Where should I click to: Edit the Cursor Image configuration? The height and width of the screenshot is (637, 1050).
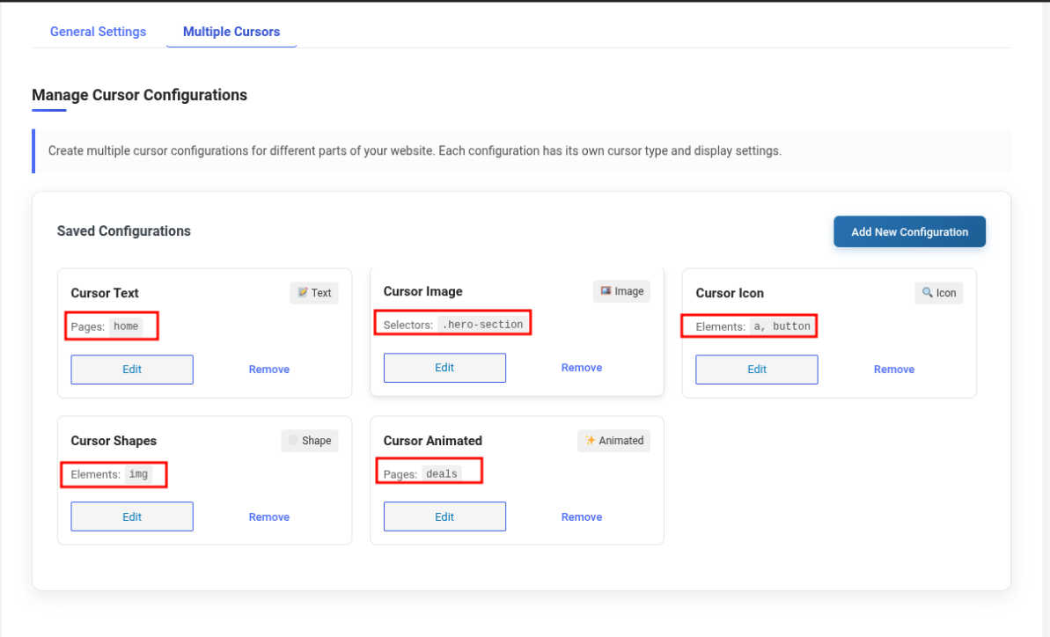pos(444,368)
